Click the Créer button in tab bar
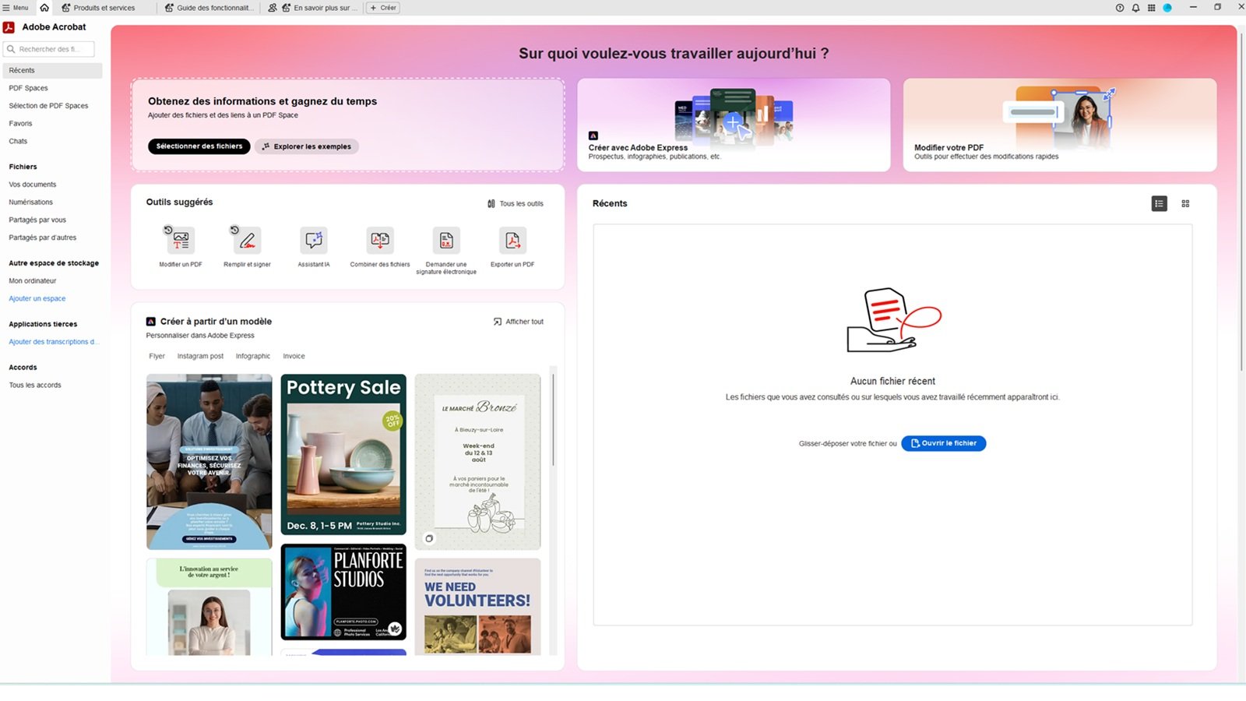The width and height of the screenshot is (1246, 701). 383,8
